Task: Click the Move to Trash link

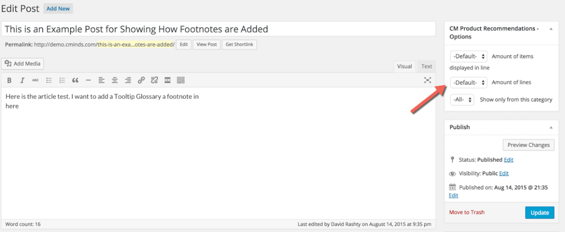Action: 467,212
